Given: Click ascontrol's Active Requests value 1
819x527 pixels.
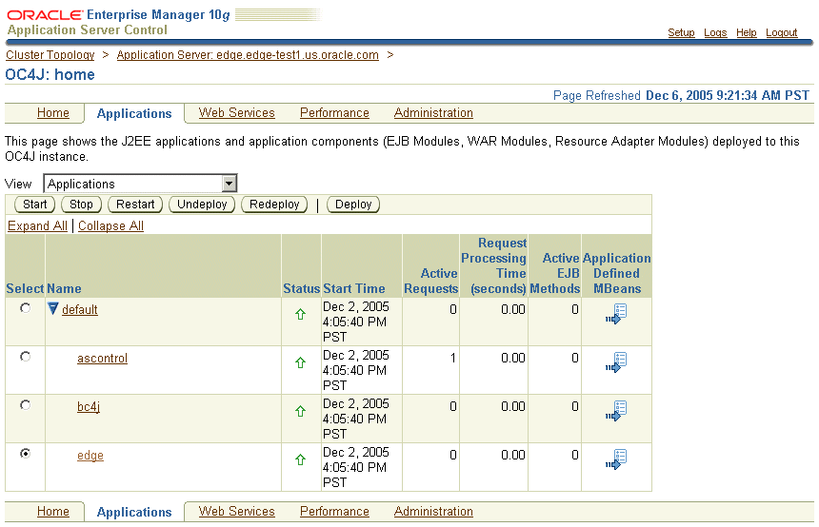Looking at the screenshot, I should pos(453,358).
